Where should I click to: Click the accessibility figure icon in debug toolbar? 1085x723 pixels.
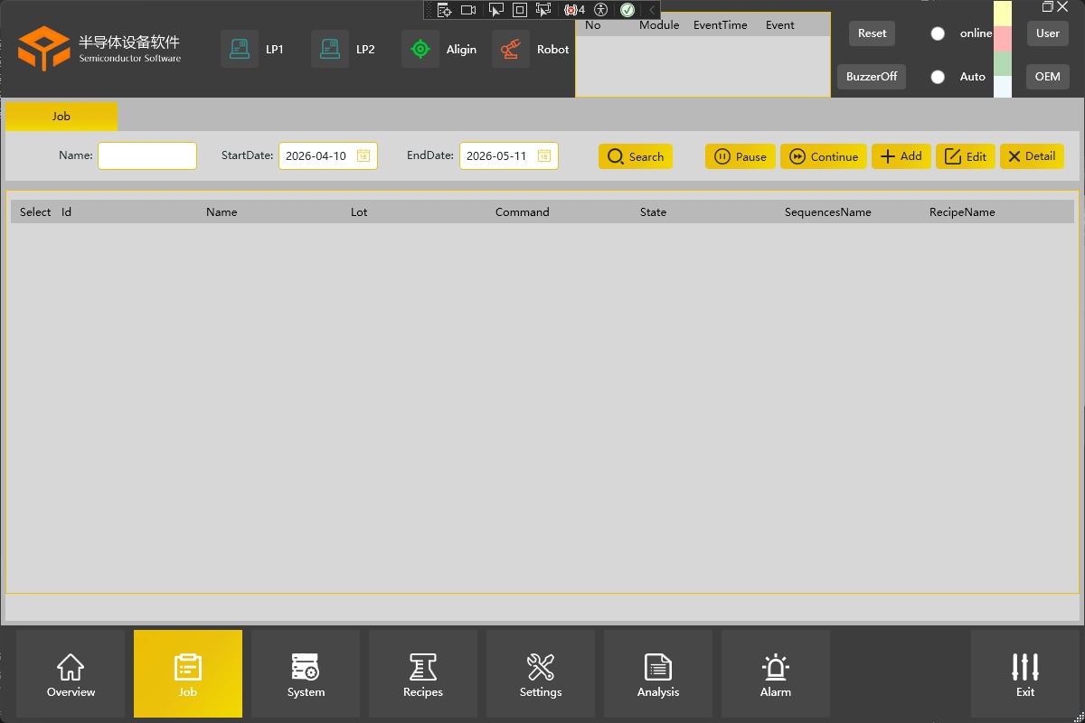[x=600, y=10]
